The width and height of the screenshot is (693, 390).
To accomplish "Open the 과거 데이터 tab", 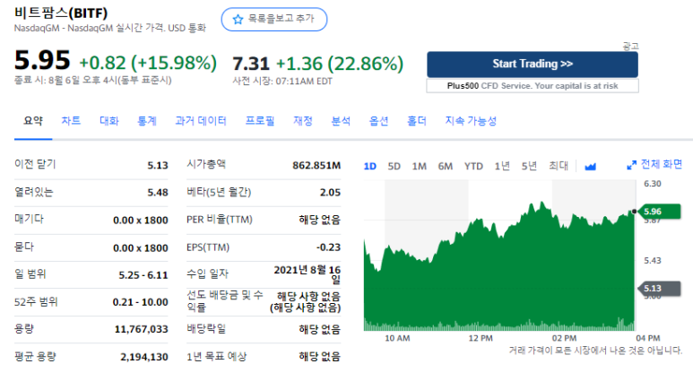I will click(x=201, y=121).
